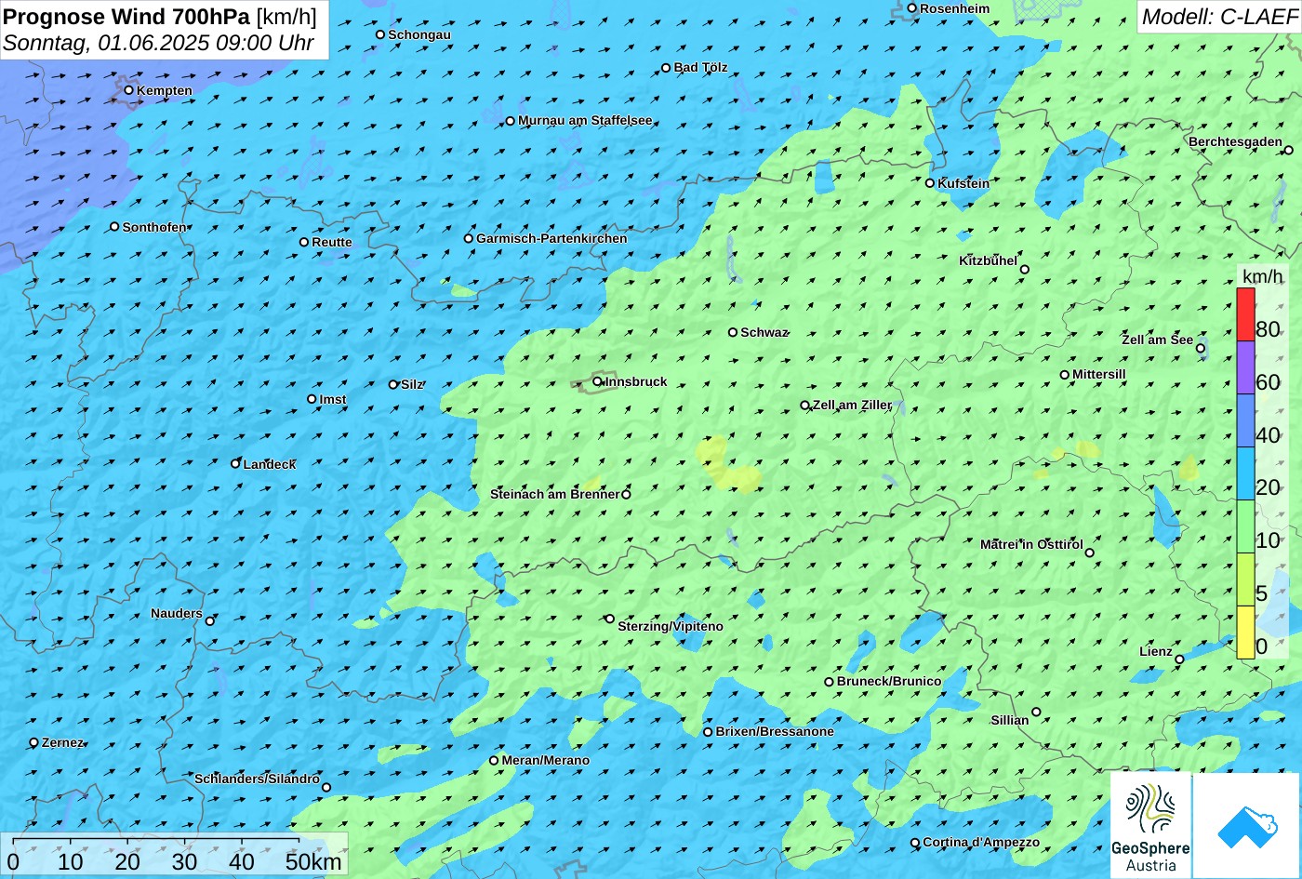Select the lime green legend swatch

[x=1245, y=580]
